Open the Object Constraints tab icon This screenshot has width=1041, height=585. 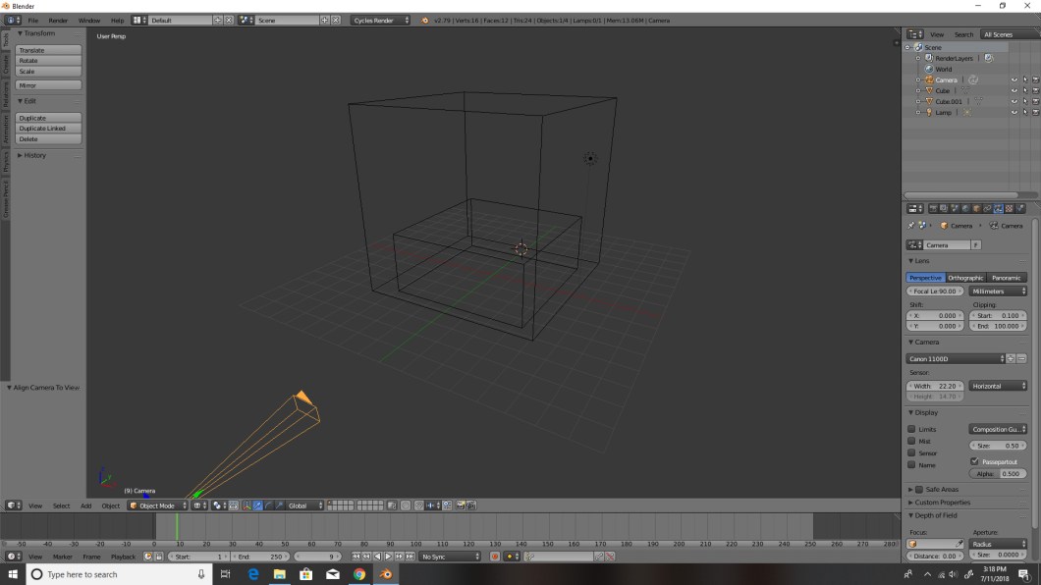(x=986, y=208)
